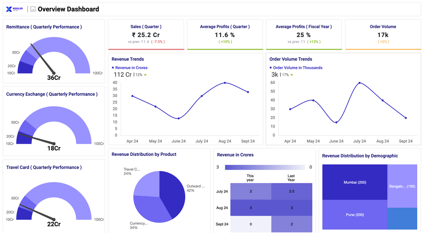Screen dimensions: 423x233
Task: Click the heatmap color scale bar
Action: (x=265, y=167)
